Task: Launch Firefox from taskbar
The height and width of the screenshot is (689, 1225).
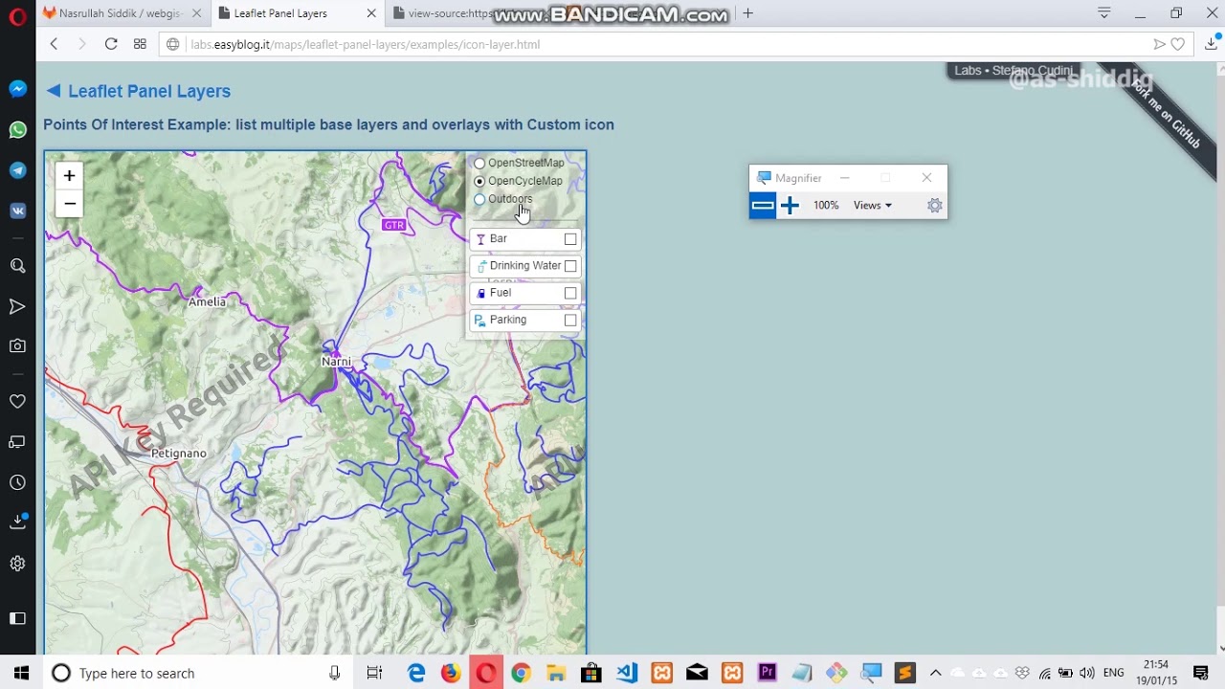Action: click(451, 673)
